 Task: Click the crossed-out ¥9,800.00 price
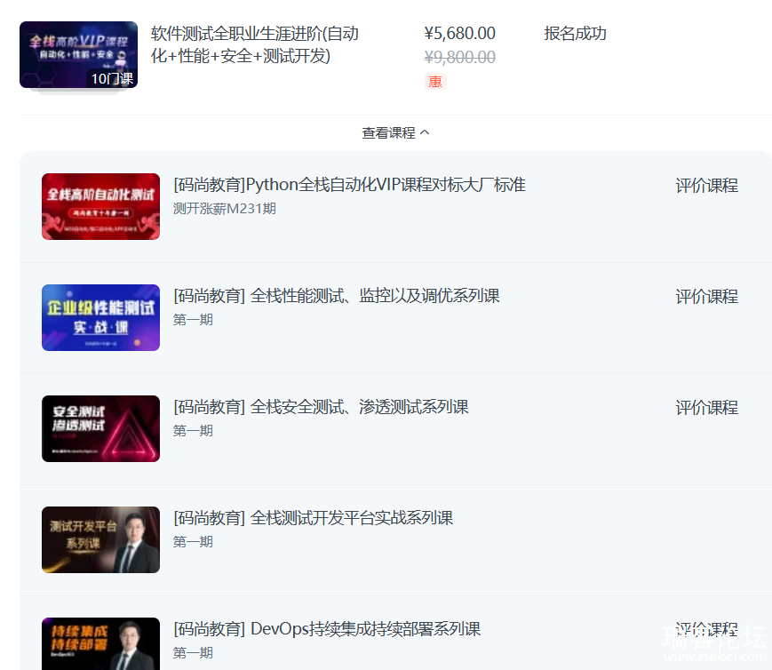(460, 57)
